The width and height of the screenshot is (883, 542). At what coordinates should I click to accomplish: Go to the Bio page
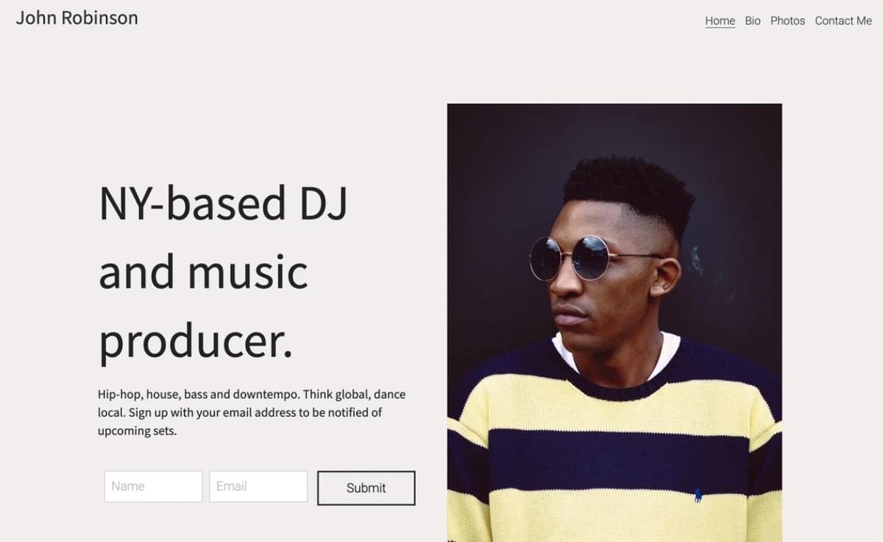pos(752,21)
